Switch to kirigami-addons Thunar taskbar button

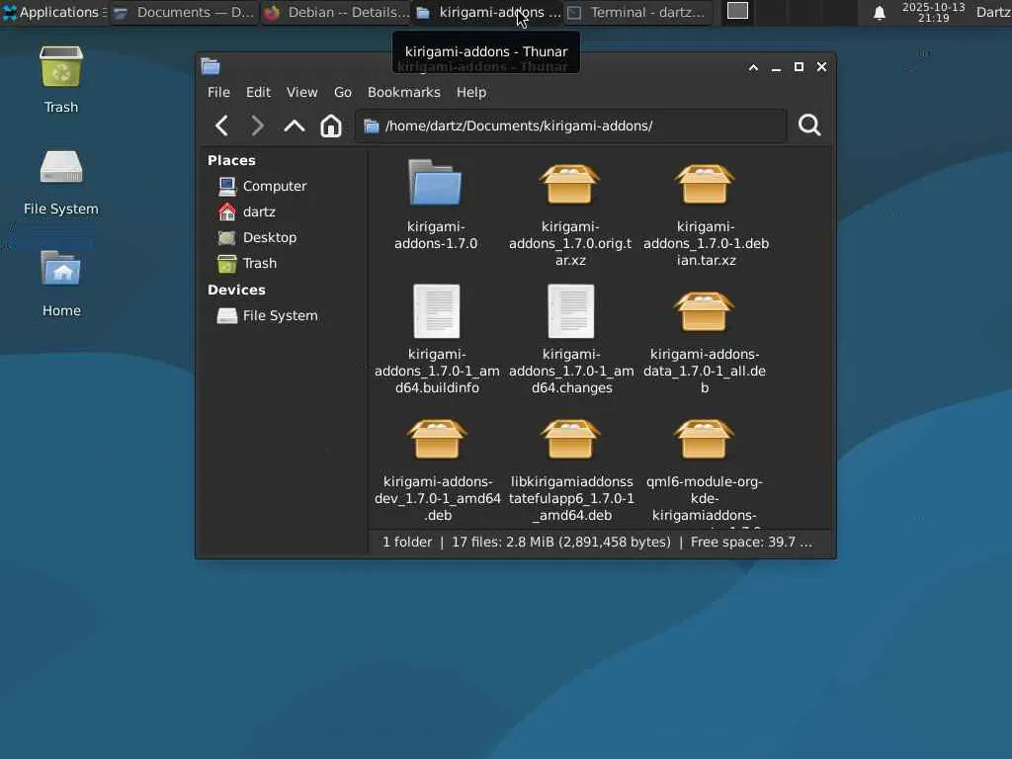[488, 12]
